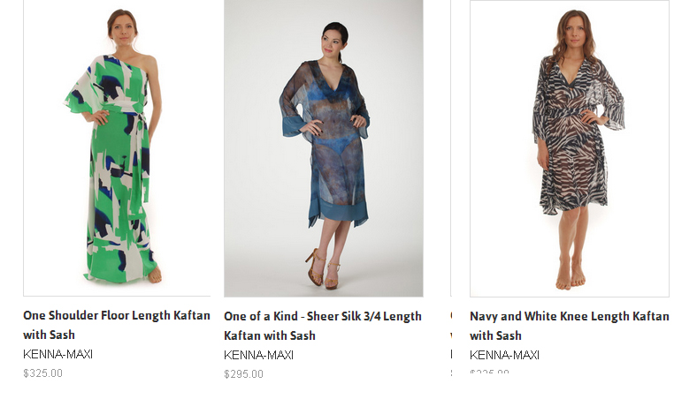697x399 pixels.
Task: Click the $295.00 price
Action: (243, 374)
